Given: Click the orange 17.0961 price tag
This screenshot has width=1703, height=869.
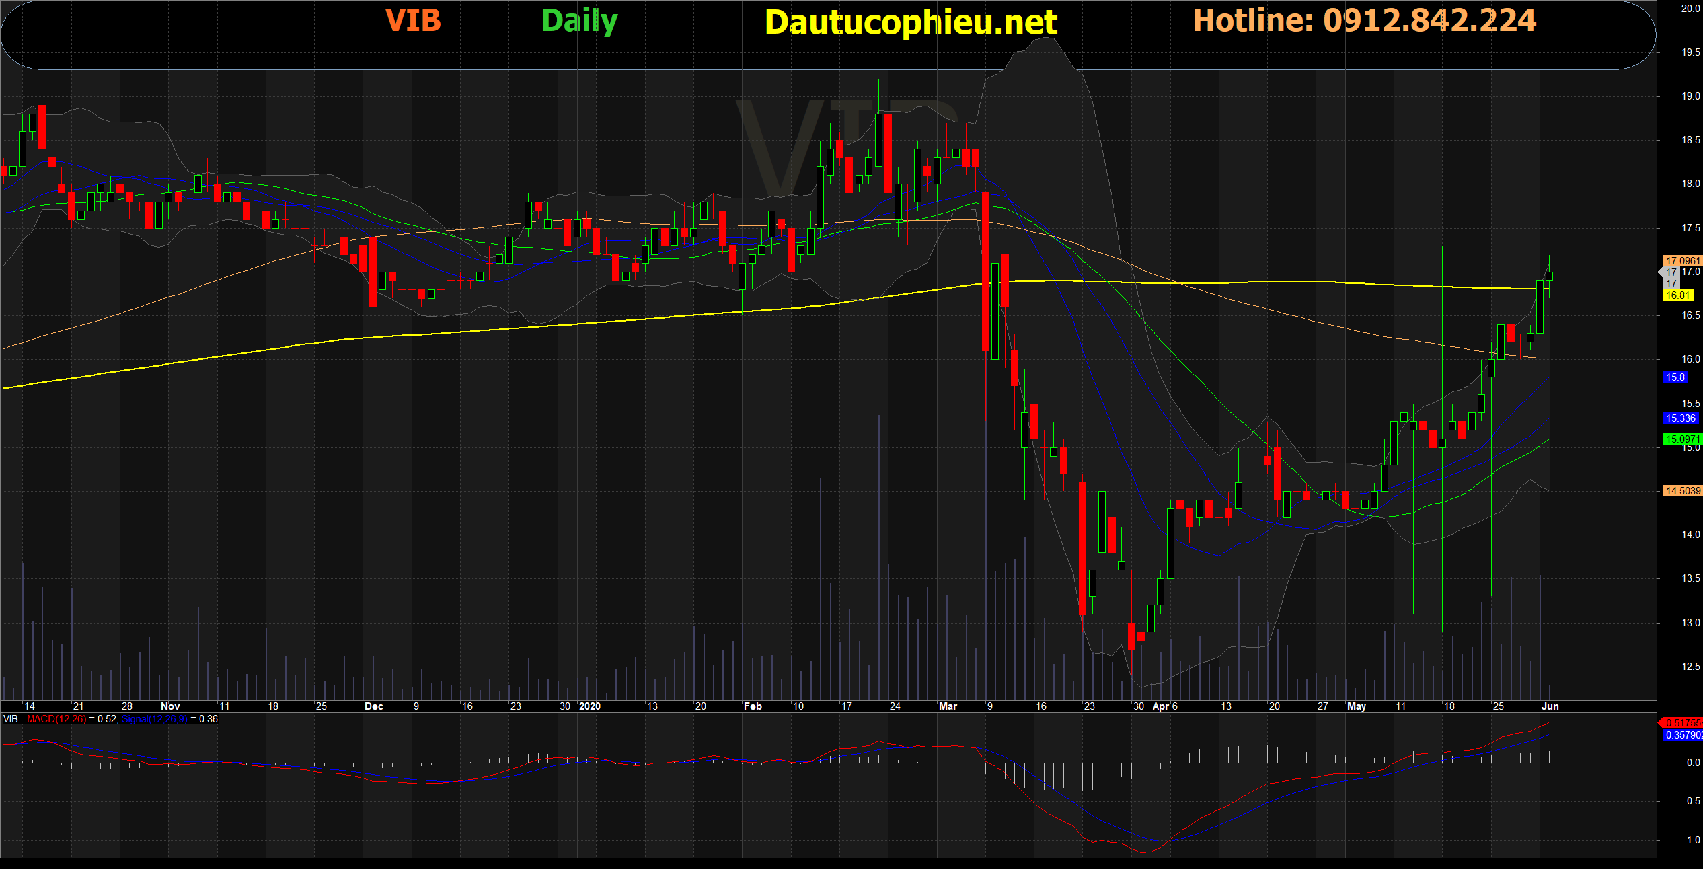Looking at the screenshot, I should (x=1681, y=261).
